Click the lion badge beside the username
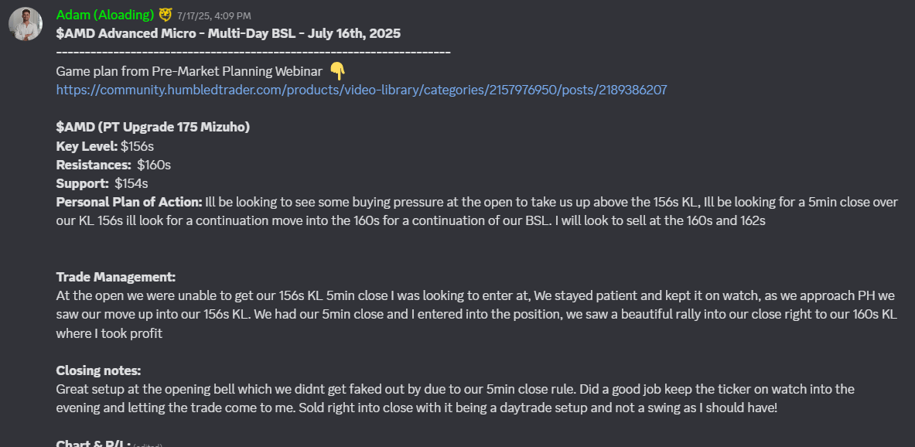 (x=166, y=15)
